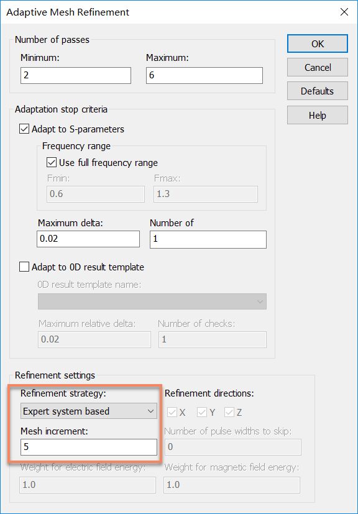This screenshot has height=514, width=358.
Task: Open the Refinement strategy dropdown
Action: click(89, 411)
